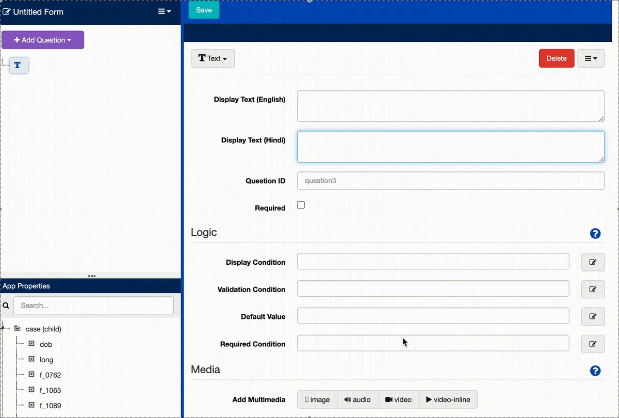Image resolution: width=619 pixels, height=418 pixels.
Task: Open the Default Value expression editor
Action: click(593, 317)
